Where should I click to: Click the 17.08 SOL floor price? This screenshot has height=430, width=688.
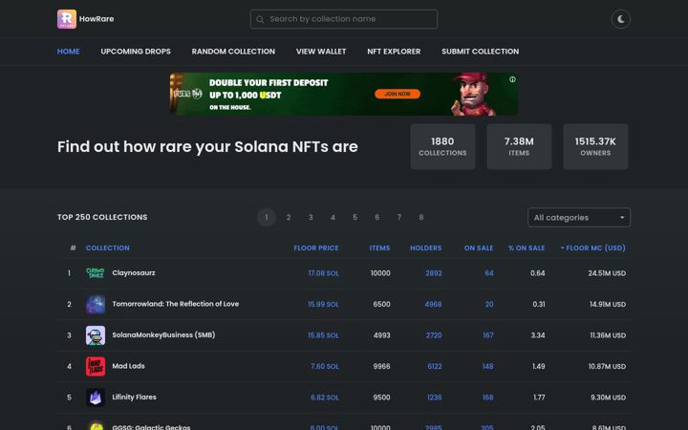(323, 273)
